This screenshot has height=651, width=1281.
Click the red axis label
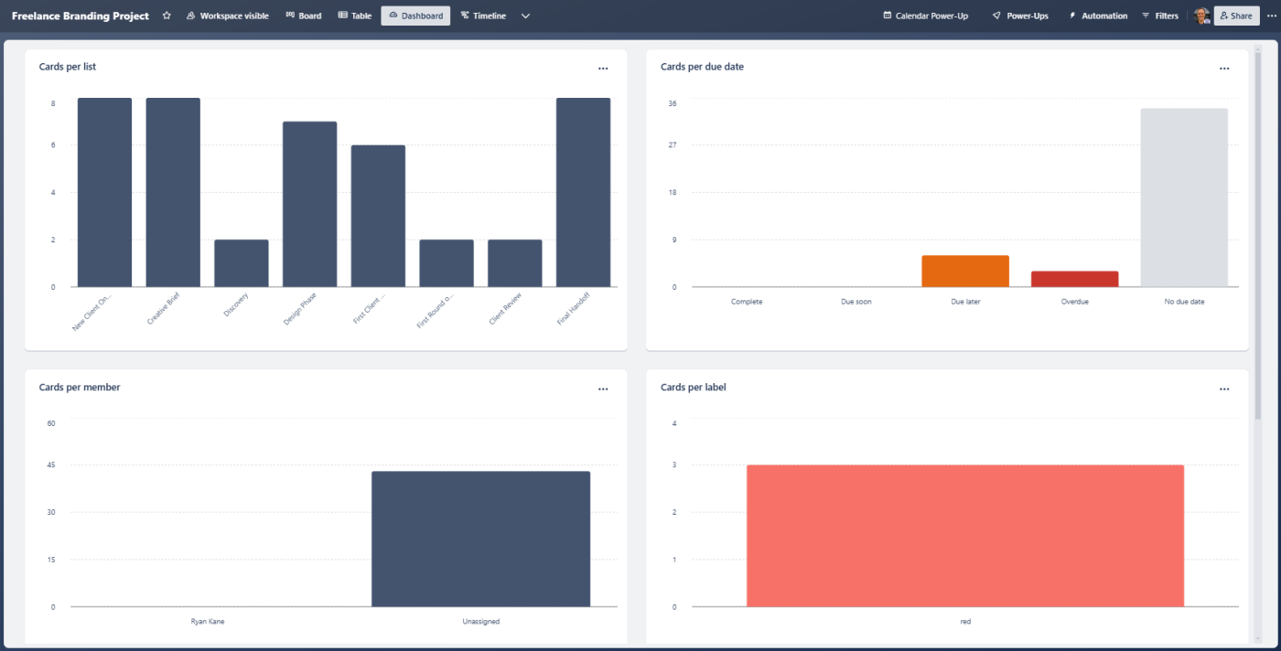point(965,621)
